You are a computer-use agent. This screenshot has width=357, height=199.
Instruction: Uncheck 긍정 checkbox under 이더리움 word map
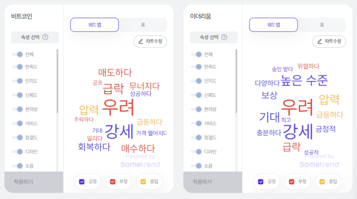pos(261,182)
